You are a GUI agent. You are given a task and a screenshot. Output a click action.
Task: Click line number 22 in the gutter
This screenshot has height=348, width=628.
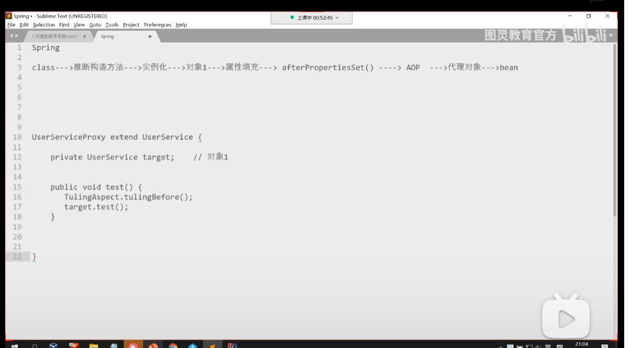tap(17, 257)
